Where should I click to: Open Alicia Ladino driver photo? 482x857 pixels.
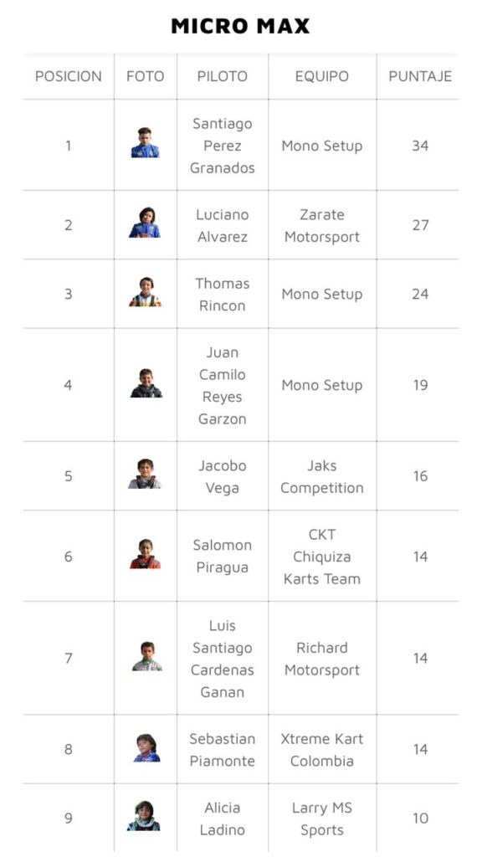tap(144, 816)
